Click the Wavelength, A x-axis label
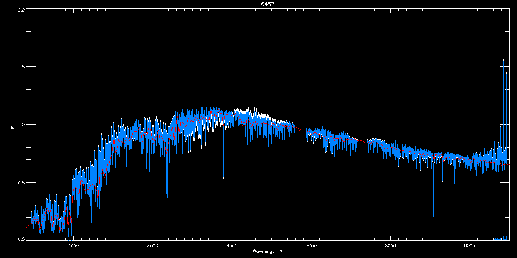This screenshot has width=517, height=258. point(267,251)
